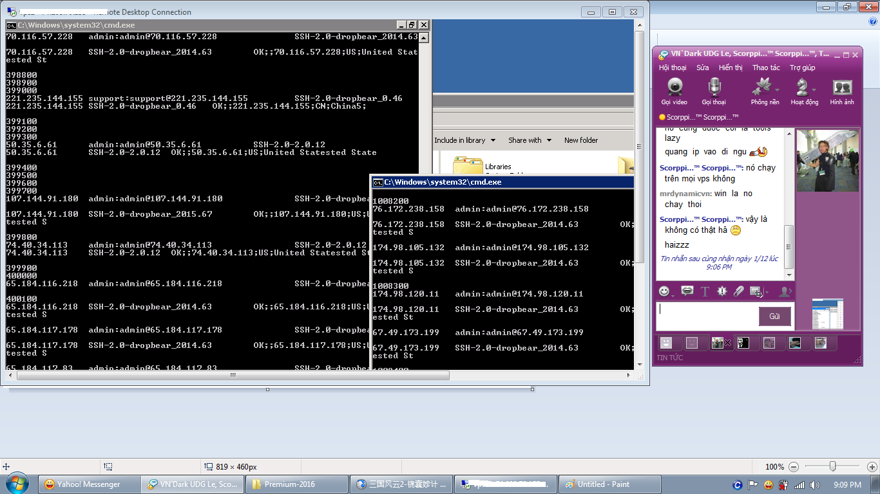Click the left console horizontal scrollbar

pos(233,375)
